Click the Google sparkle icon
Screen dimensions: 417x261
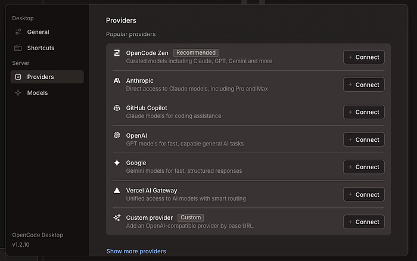(117, 163)
